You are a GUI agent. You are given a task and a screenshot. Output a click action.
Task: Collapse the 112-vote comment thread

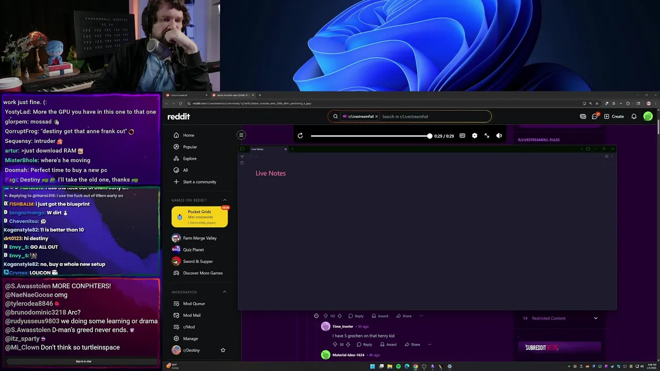pos(316,316)
